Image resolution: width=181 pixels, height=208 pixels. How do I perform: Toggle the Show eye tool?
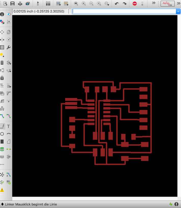(8, 14)
